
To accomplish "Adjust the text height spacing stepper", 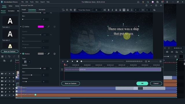I will click(x=139, y=10).
